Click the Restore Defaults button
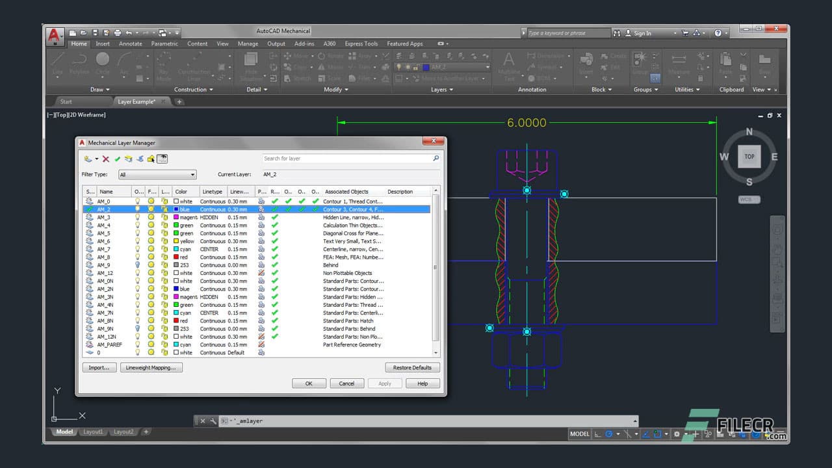This screenshot has width=832, height=468. pos(412,367)
